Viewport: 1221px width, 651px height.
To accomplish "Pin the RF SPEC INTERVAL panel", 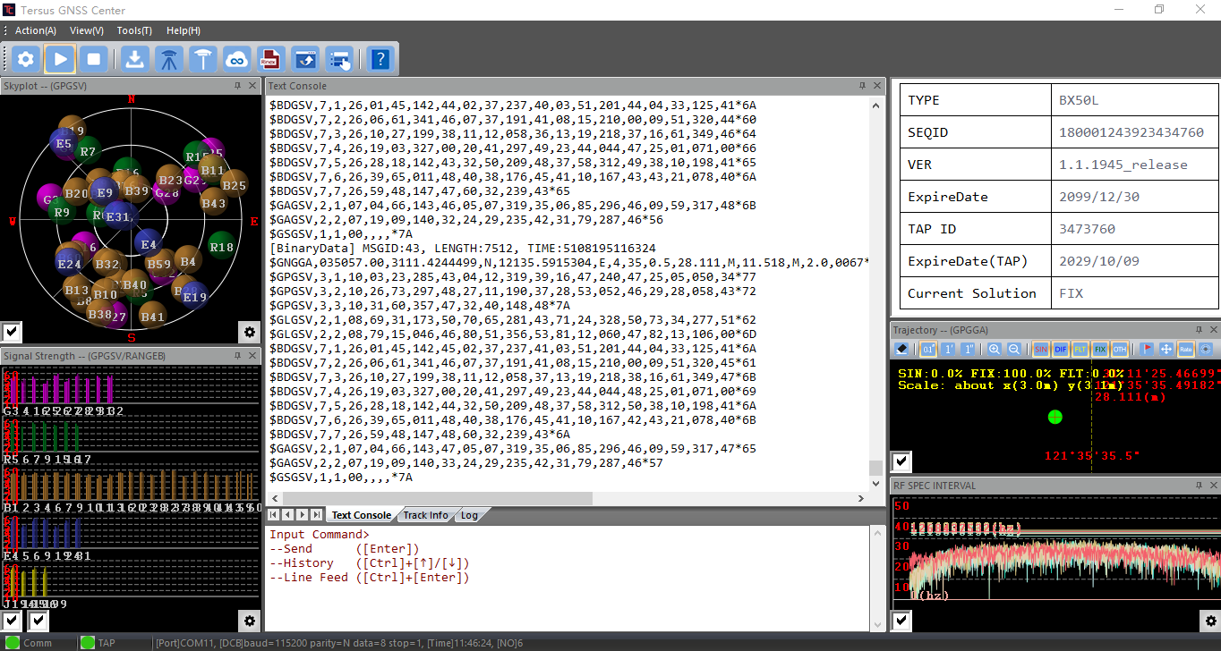I will tap(1199, 486).
